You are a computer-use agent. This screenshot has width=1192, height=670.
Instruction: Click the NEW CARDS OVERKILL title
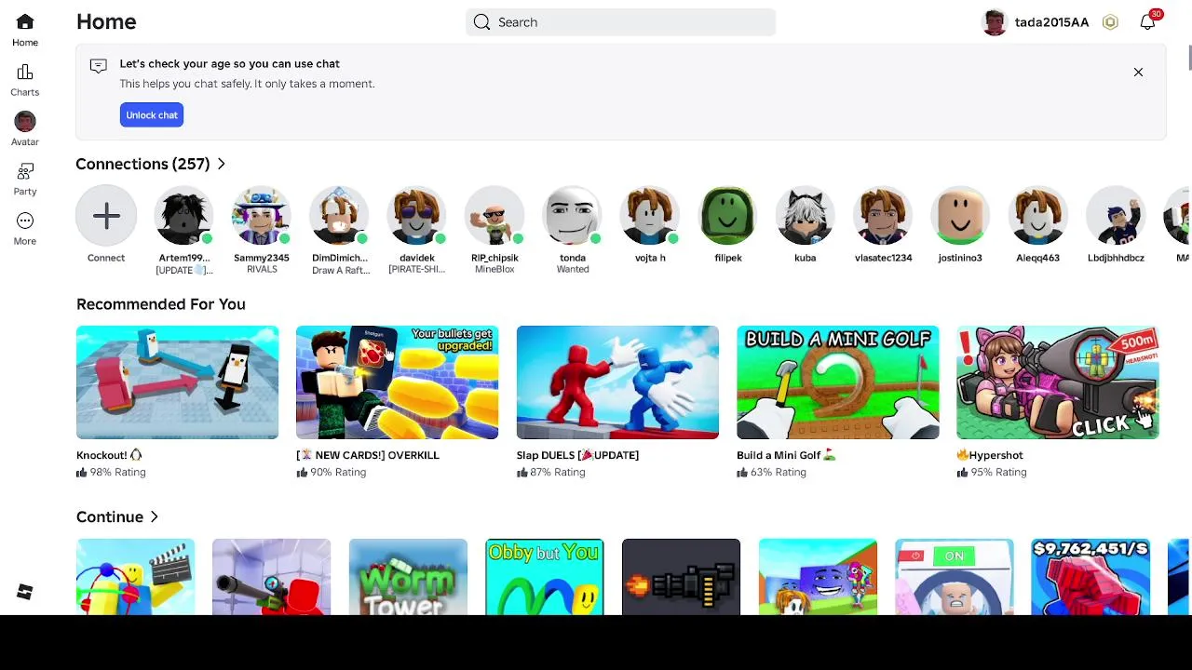point(368,455)
